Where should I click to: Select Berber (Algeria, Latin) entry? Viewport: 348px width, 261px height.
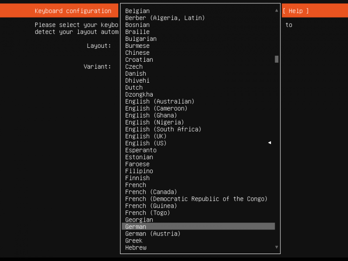[x=198, y=18]
